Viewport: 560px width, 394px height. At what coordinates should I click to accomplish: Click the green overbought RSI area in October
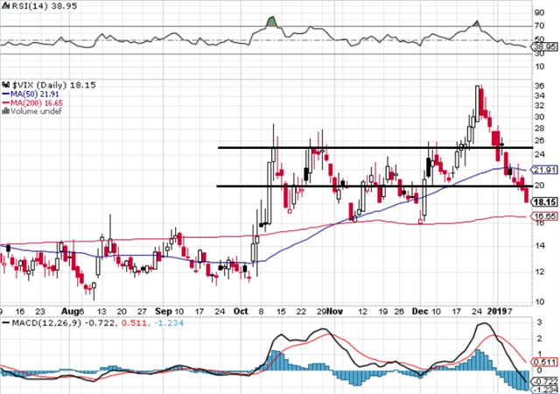tap(271, 21)
